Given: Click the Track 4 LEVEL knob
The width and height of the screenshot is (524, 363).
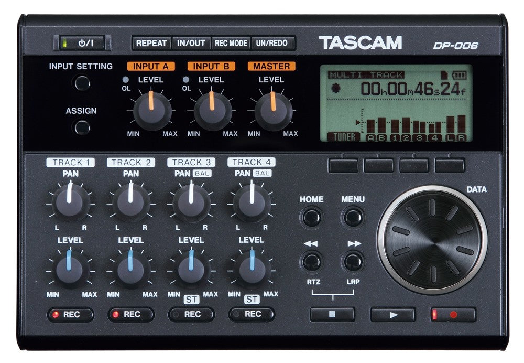Looking at the screenshot, I should [x=252, y=269].
